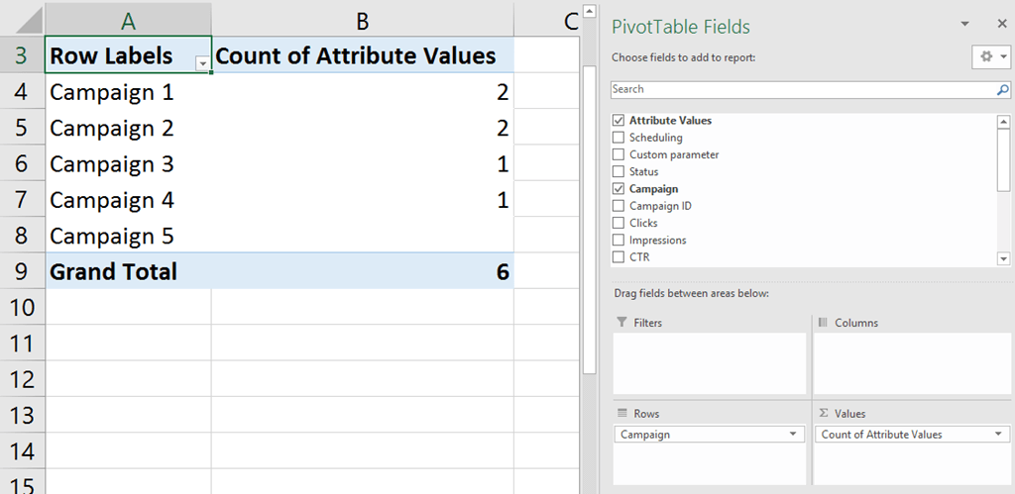1015x494 pixels.
Task: Enable the Impressions field checkbox
Action: pyautogui.click(x=620, y=240)
